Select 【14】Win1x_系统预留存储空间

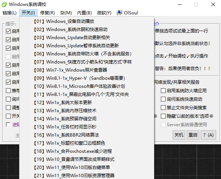87,119
